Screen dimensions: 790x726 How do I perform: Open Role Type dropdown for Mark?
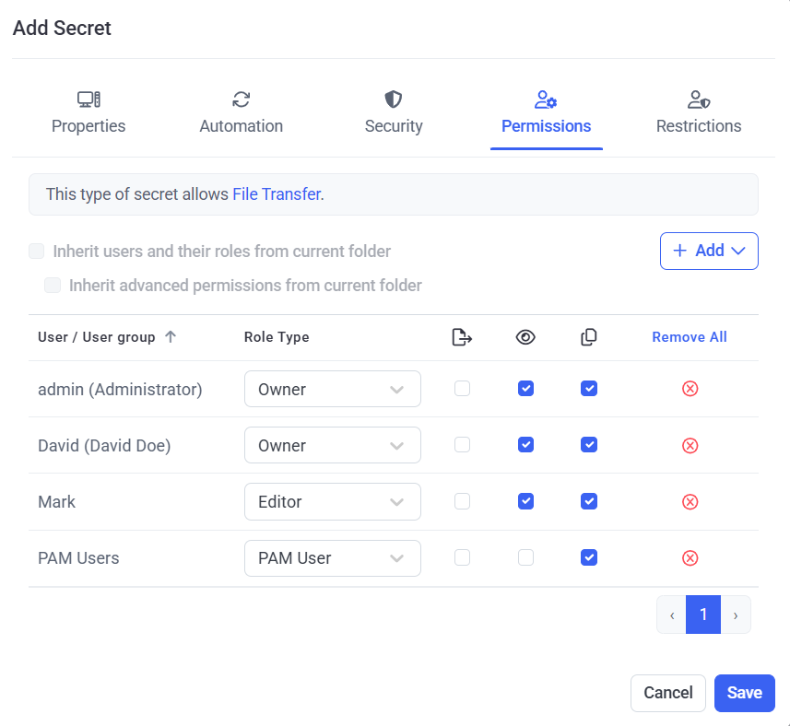tap(332, 501)
